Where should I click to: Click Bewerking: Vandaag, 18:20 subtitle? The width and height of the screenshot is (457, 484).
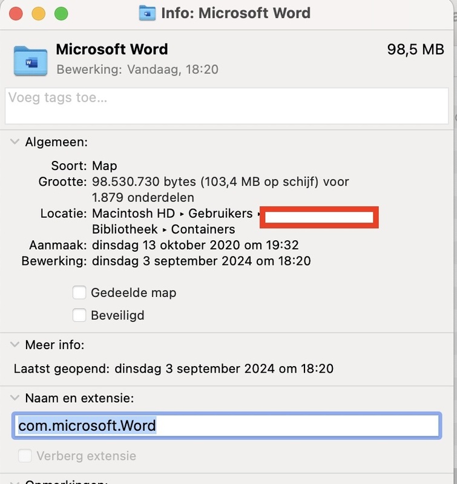click(137, 70)
